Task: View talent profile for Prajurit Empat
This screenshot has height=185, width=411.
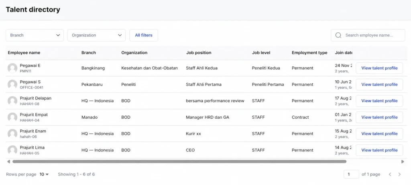Action: point(379,117)
